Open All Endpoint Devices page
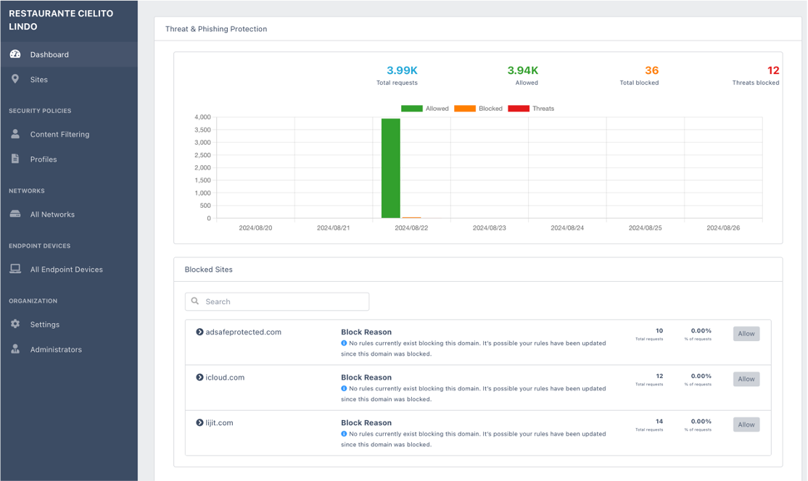 pos(69,269)
